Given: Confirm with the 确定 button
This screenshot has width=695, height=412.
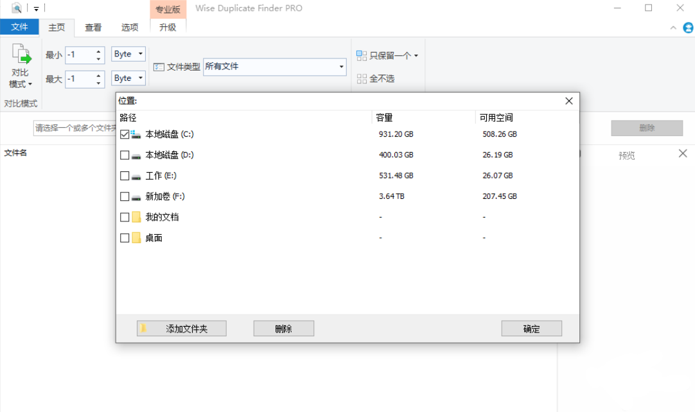Looking at the screenshot, I should tap(531, 328).
